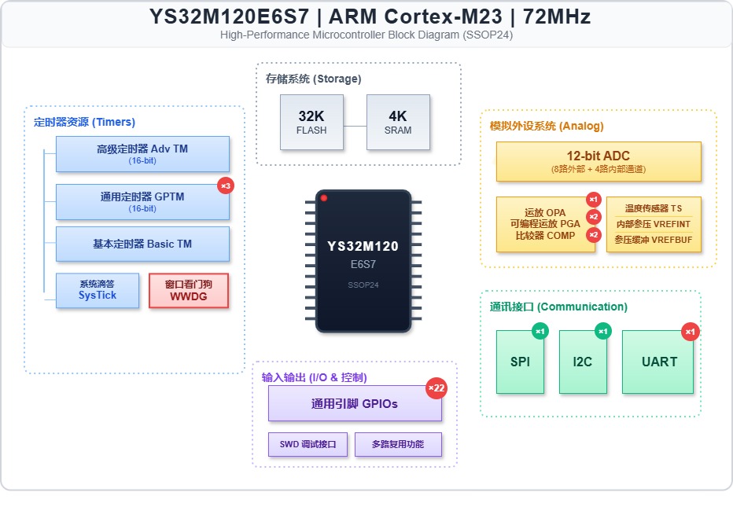Select the 12-bit ADC block
The image size is (733, 507).
pos(599,162)
